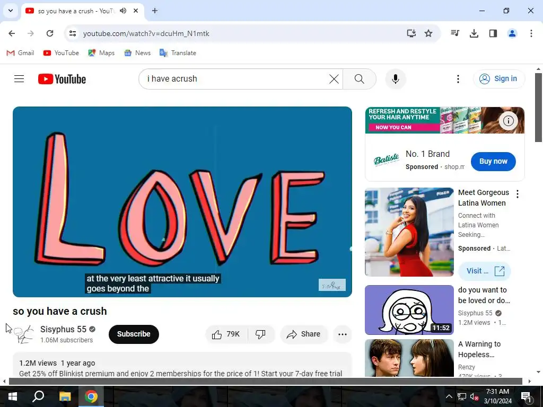View site information icon in address bar
The height and width of the screenshot is (407, 543).
(73, 33)
